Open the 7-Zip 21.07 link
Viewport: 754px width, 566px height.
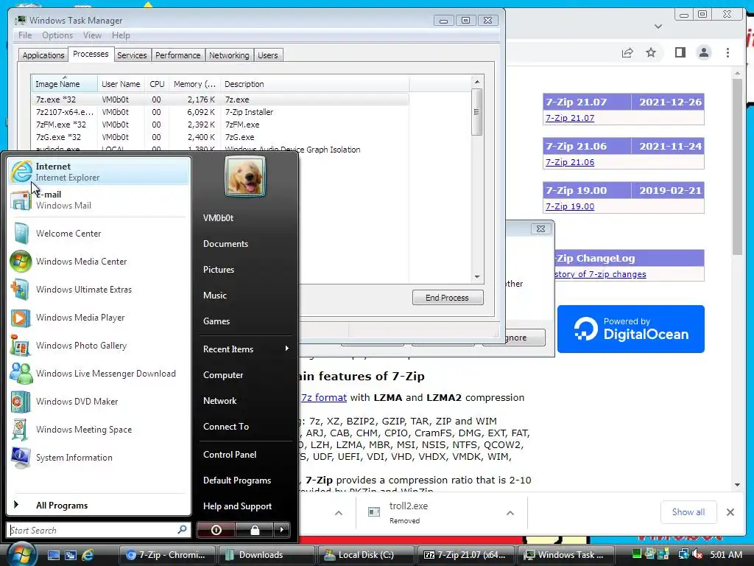[570, 118]
